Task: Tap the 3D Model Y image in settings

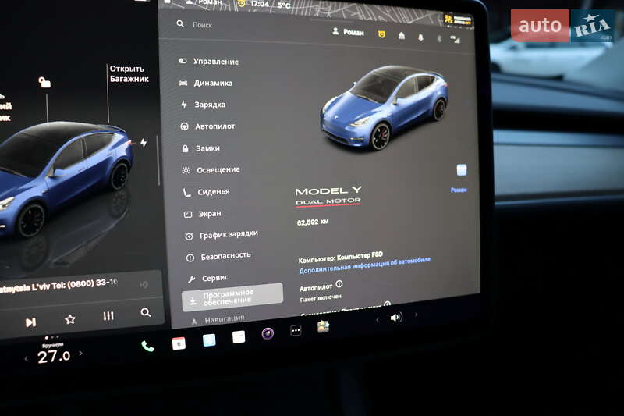Action: point(385,108)
